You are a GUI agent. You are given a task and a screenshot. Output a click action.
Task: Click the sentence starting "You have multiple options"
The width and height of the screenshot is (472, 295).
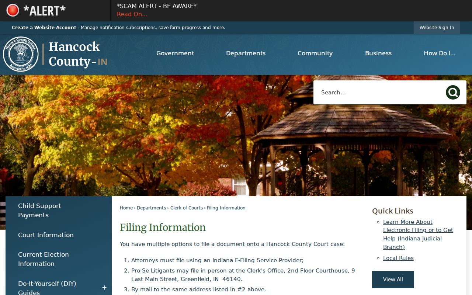[232, 244]
